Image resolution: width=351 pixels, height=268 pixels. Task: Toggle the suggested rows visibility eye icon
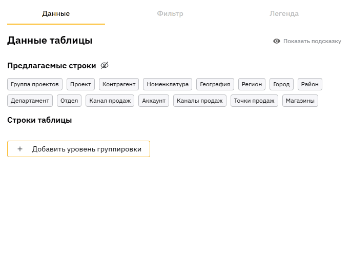click(105, 66)
